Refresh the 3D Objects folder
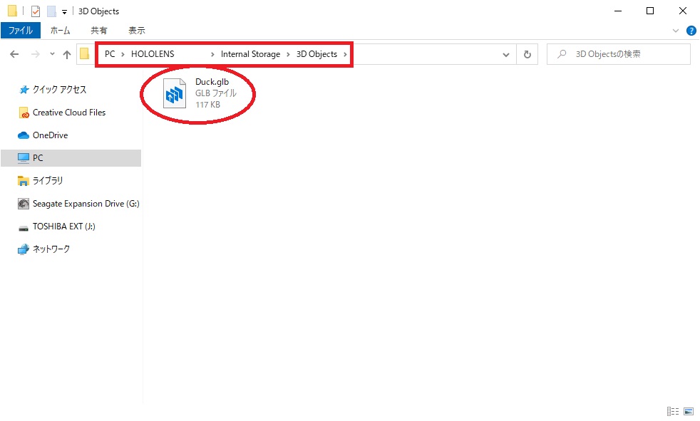The width and height of the screenshot is (700, 421). tap(527, 54)
